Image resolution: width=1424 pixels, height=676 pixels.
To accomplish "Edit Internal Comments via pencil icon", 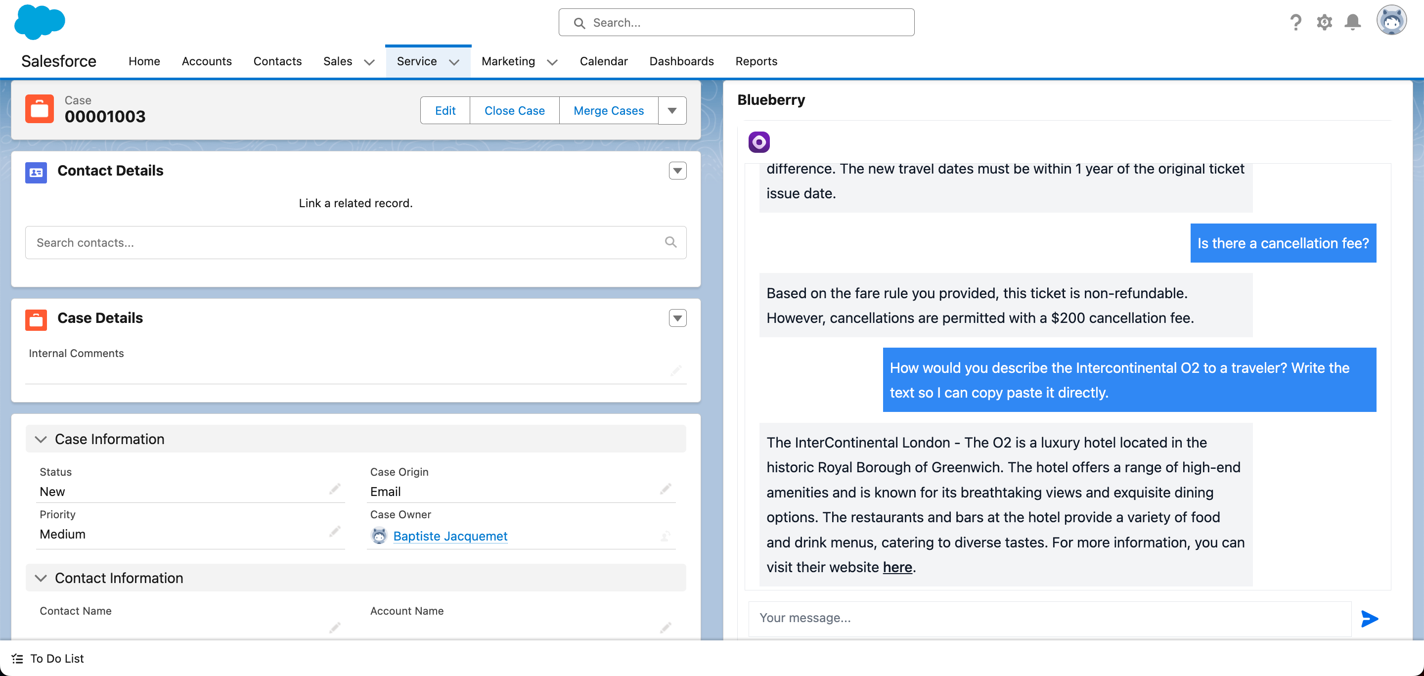I will pyautogui.click(x=675, y=370).
